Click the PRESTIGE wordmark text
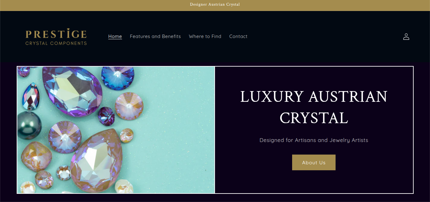This screenshot has width=430, height=202. point(56,34)
